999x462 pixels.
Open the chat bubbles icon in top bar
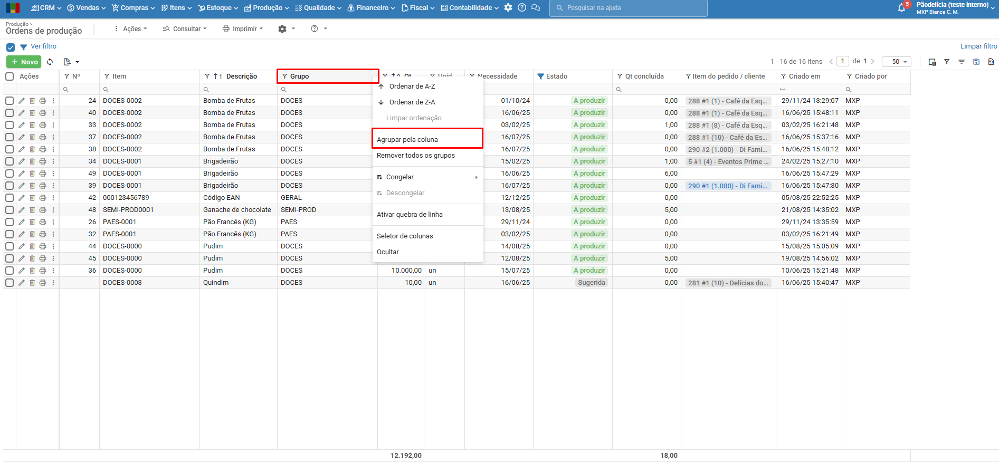coord(536,8)
